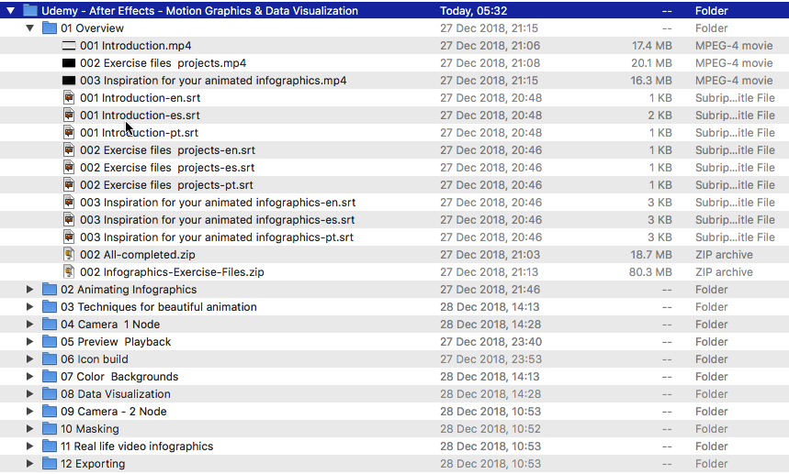Collapse the 01 Overview folder disclosure triangle
Screen dimensions: 789x474
point(30,28)
